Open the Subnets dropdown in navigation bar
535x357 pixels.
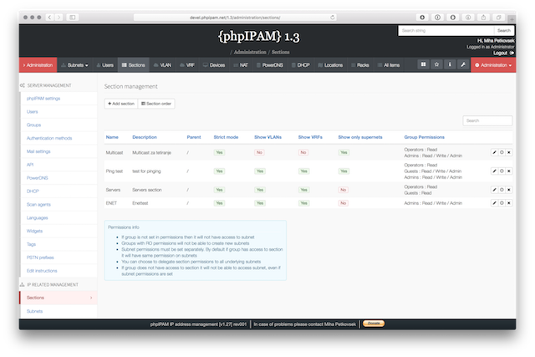click(x=75, y=64)
